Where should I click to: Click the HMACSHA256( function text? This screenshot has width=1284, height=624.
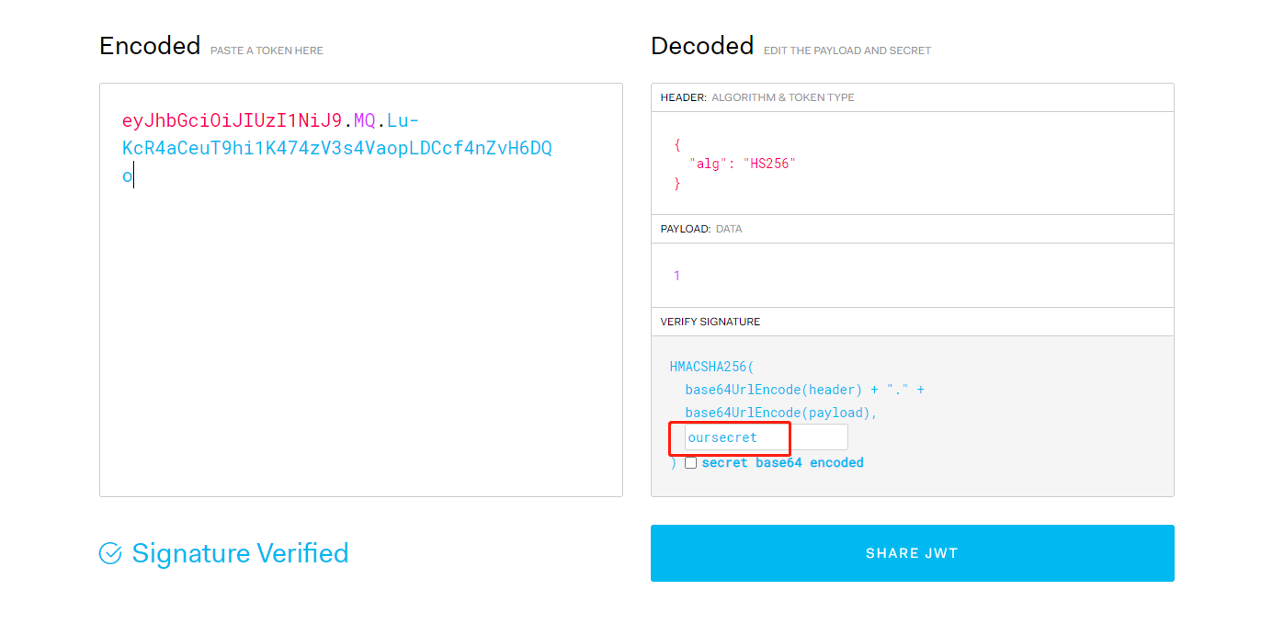click(711, 367)
